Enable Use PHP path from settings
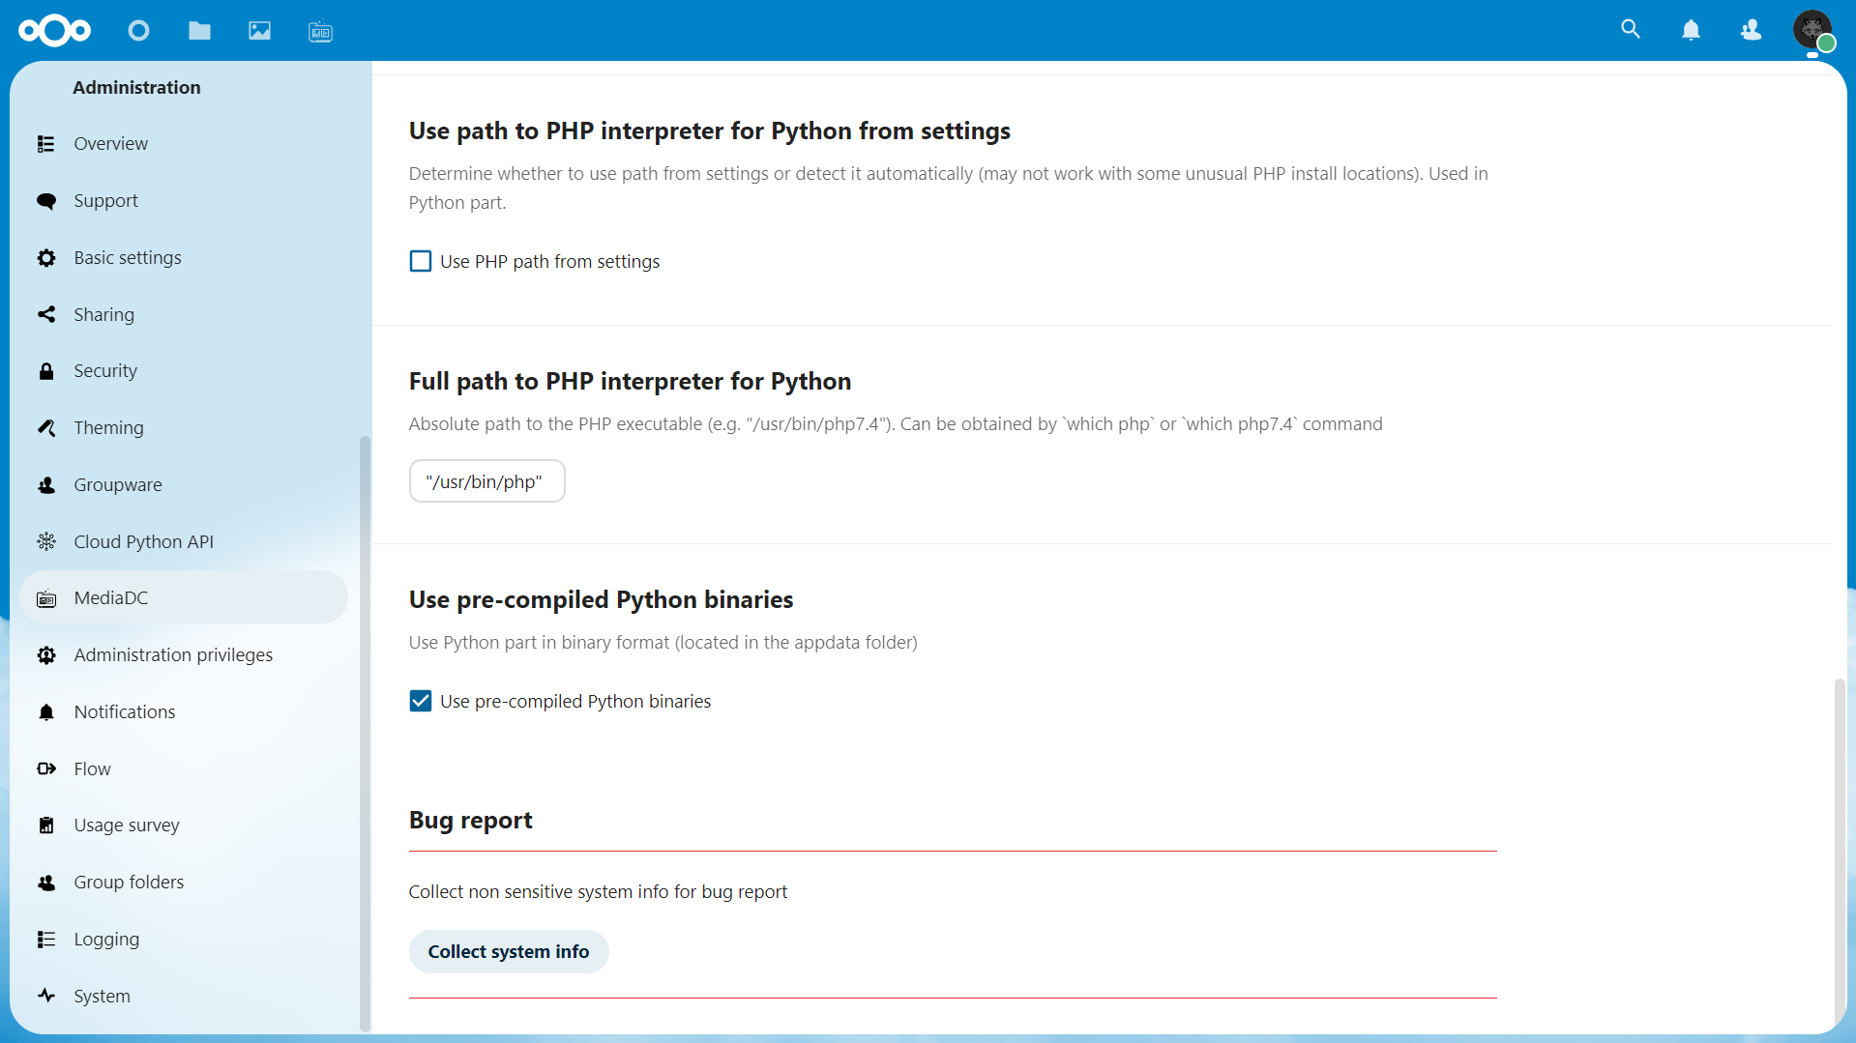Viewport: 1856px width, 1043px height. [x=421, y=262]
